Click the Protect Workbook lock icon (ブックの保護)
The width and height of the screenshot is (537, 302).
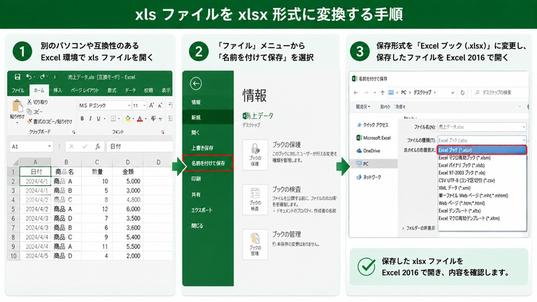(255, 155)
